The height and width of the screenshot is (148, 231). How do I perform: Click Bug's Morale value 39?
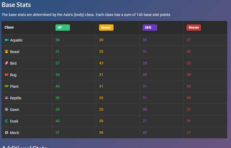coord(189,75)
